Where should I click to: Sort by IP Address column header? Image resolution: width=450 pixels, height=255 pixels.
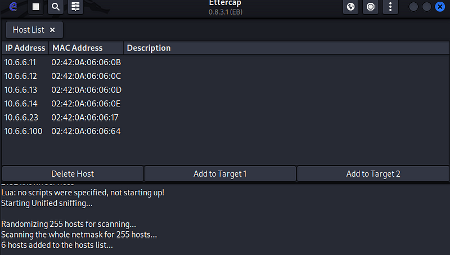click(x=25, y=48)
